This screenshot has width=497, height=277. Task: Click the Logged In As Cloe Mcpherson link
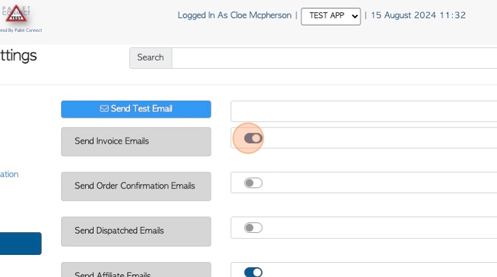(x=234, y=15)
